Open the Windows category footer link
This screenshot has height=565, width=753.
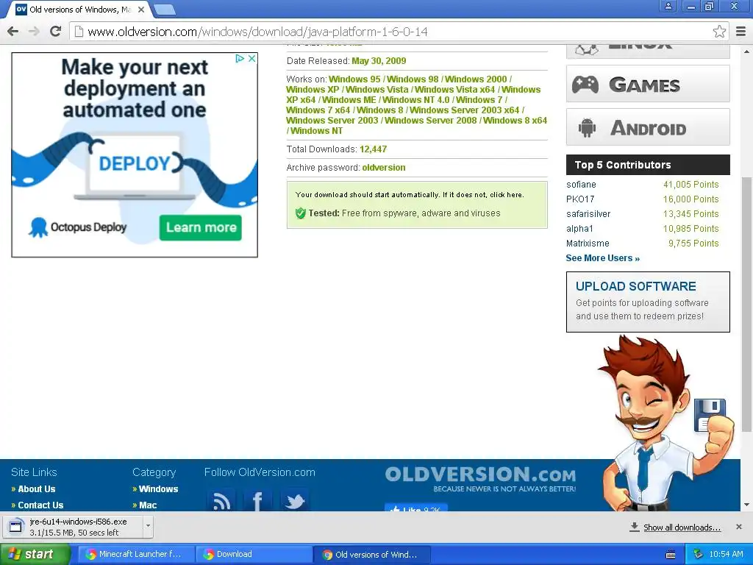coord(158,489)
